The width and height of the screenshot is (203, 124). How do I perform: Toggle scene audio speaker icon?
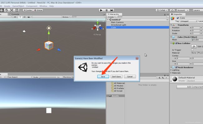click(24, 17)
